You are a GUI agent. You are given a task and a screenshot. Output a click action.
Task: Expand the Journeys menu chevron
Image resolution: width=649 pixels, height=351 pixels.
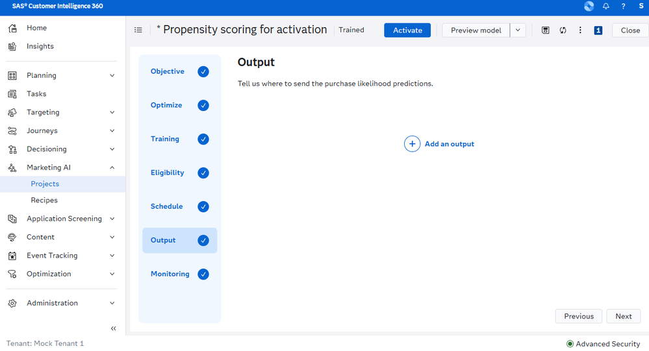coord(112,131)
